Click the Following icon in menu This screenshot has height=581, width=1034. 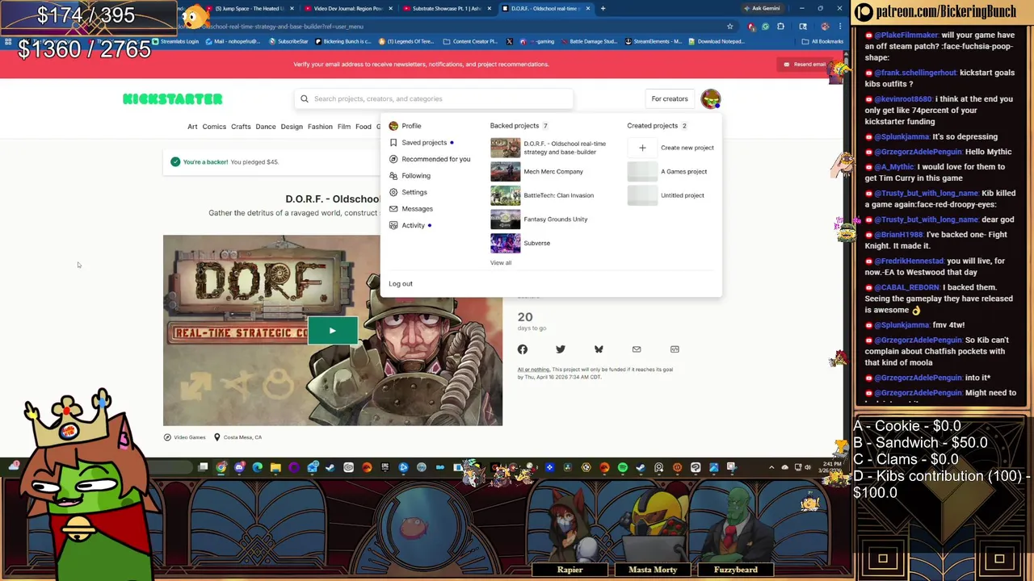click(393, 175)
